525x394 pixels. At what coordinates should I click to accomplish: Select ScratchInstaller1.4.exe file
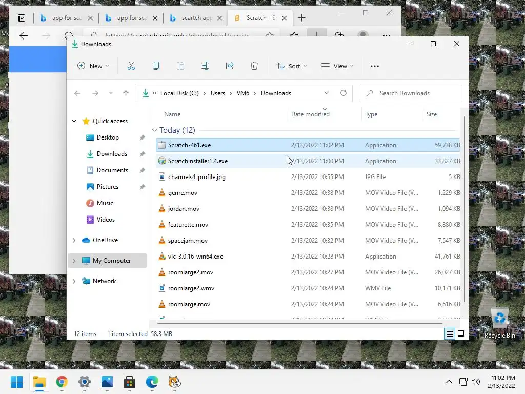click(308, 161)
